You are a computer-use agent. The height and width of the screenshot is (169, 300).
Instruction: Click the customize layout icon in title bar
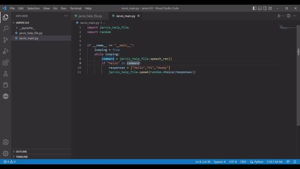click(x=270, y=8)
